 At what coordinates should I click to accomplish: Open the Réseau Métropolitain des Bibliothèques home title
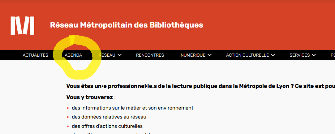click(x=127, y=25)
